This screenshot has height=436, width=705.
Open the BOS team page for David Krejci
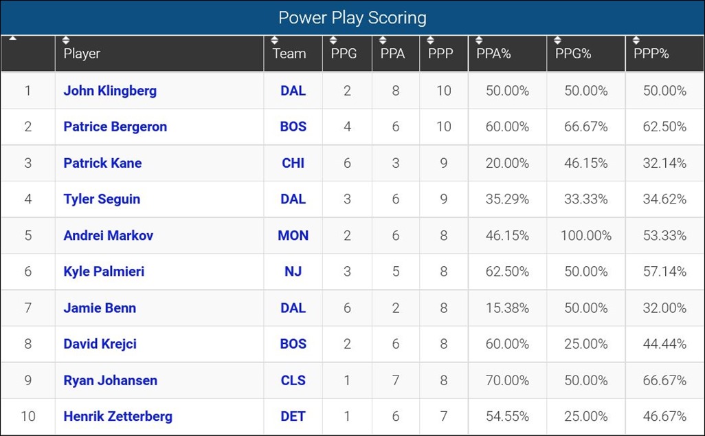point(293,344)
